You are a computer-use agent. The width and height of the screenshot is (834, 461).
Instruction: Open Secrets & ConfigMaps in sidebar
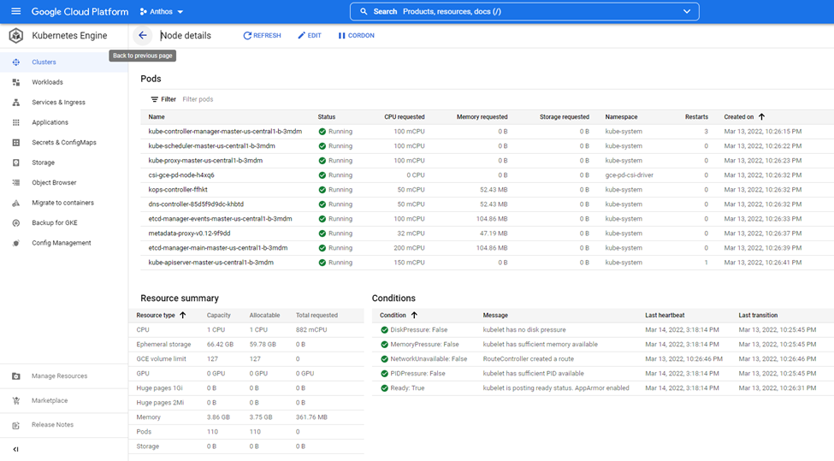[x=62, y=143]
